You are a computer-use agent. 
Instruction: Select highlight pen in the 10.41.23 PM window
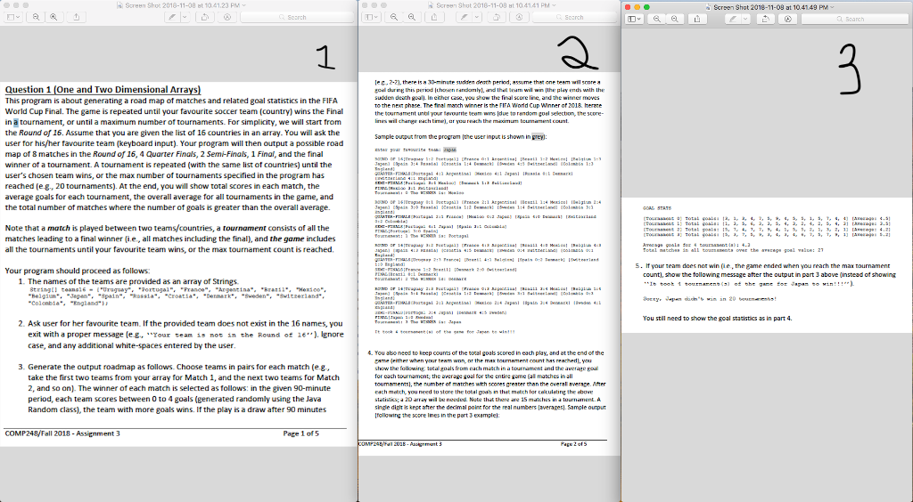point(172,18)
